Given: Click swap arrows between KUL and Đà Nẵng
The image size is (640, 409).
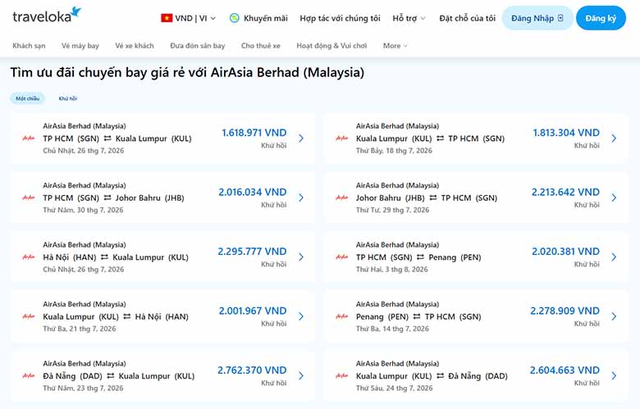Looking at the screenshot, I should click(x=440, y=376).
